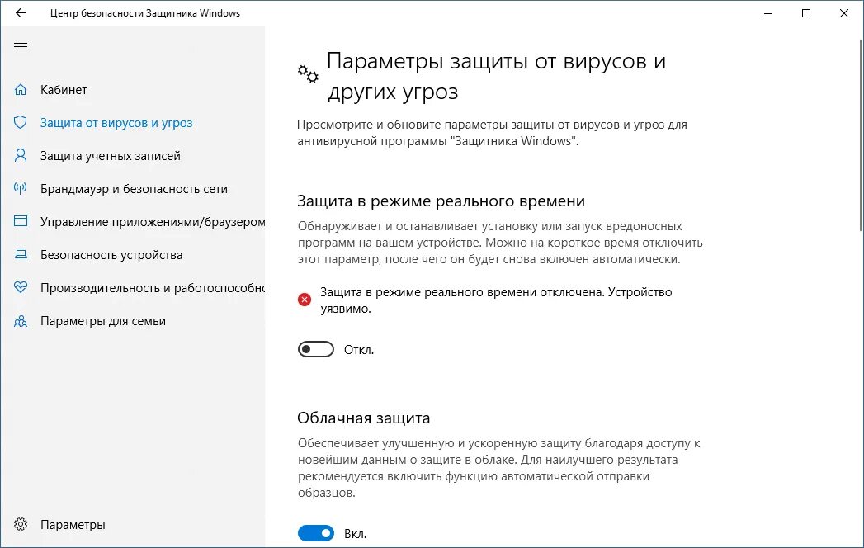
Task: Maximize the Defender window
Action: click(806, 13)
